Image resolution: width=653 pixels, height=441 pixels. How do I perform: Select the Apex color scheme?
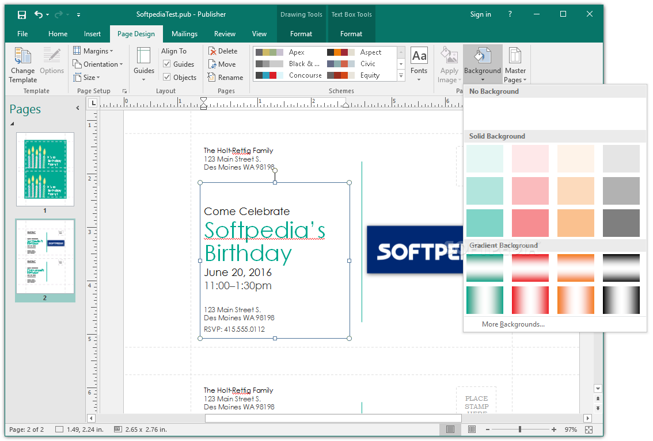click(x=288, y=52)
